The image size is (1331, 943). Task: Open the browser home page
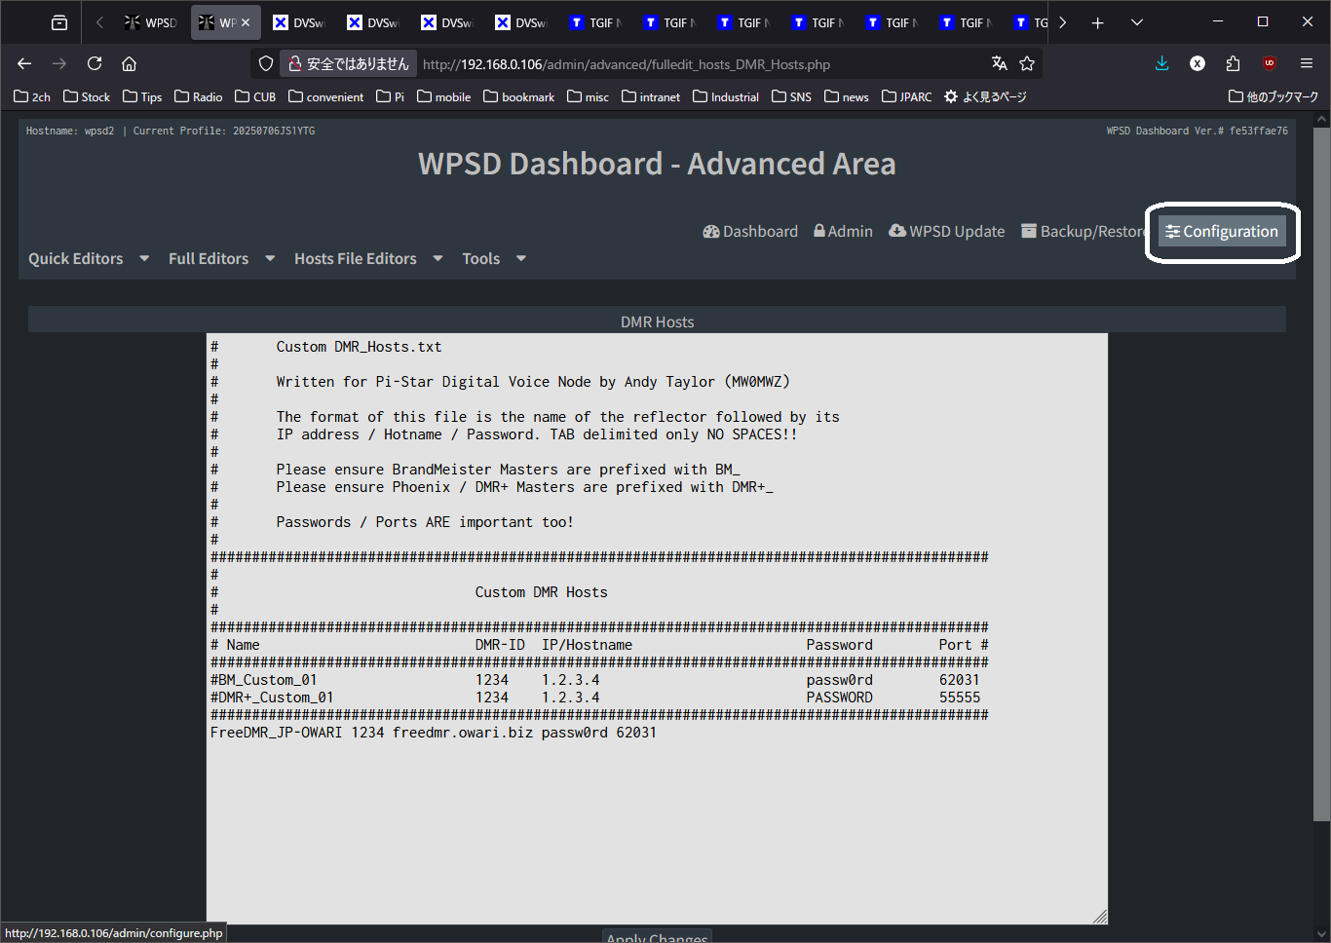click(129, 63)
